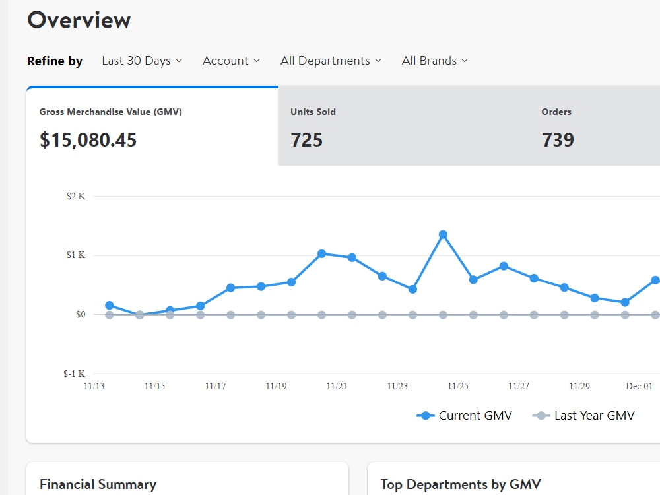
Task: Toggle the Last Year GMV legend item
Action: [x=594, y=415]
